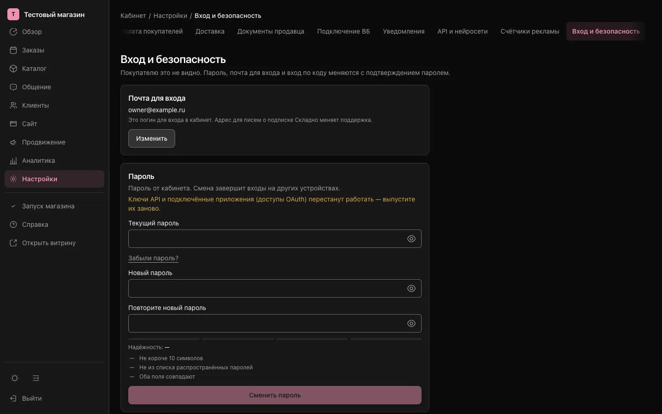
Task: Switch to the Подключение ВБ tab
Action: [x=343, y=31]
